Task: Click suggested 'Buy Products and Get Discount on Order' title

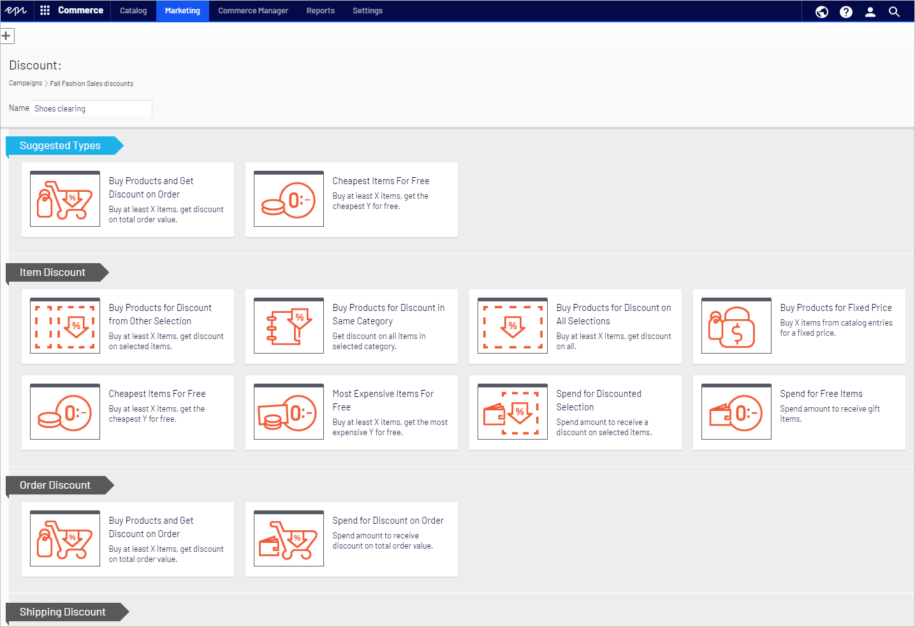Action: tap(151, 188)
